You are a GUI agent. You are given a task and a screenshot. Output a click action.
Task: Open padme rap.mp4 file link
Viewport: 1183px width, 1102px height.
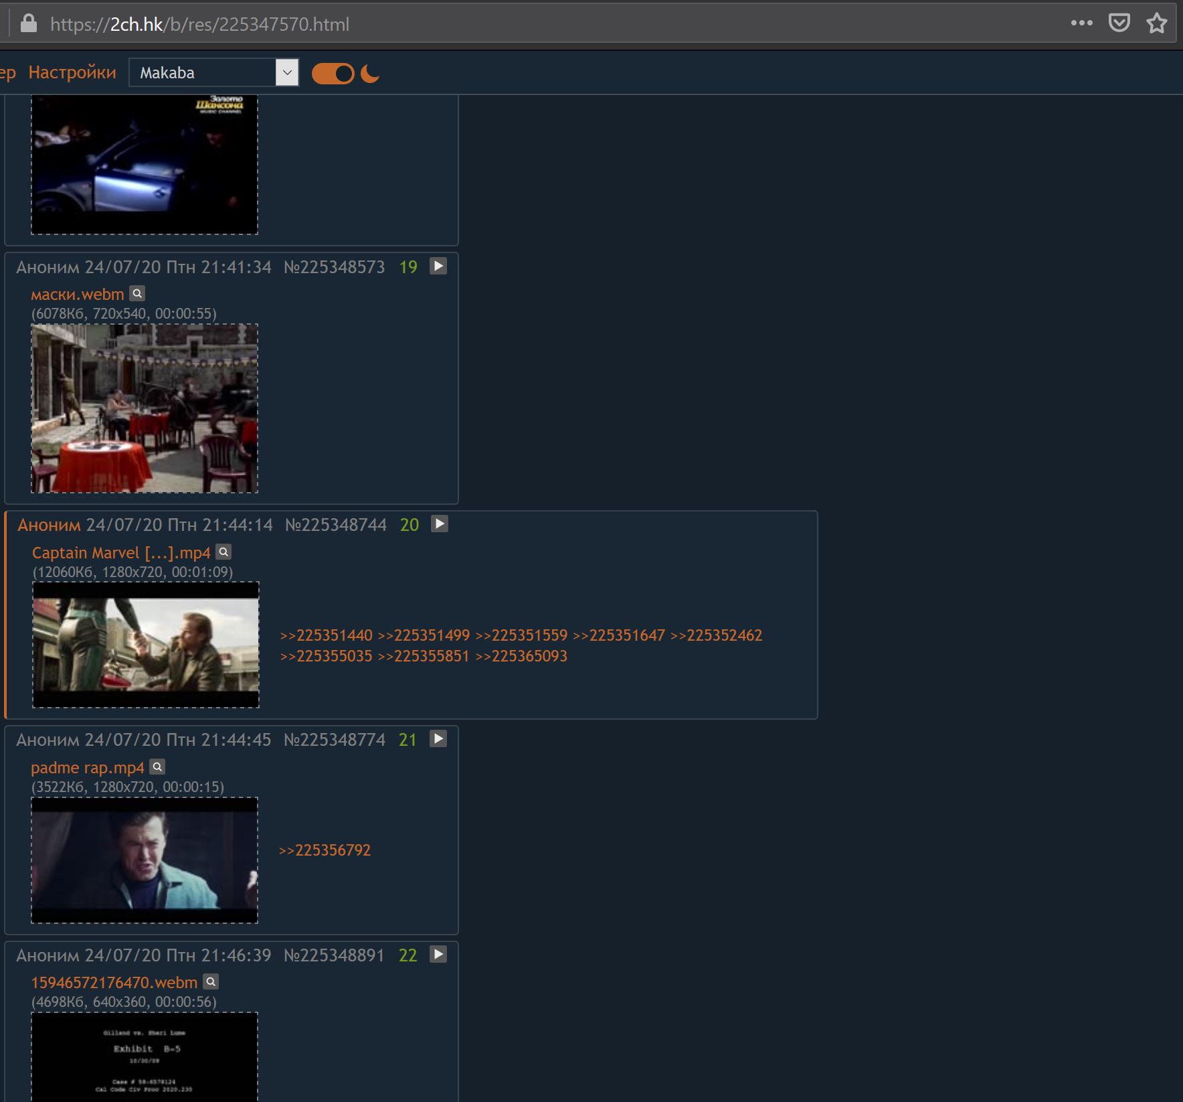point(88,768)
